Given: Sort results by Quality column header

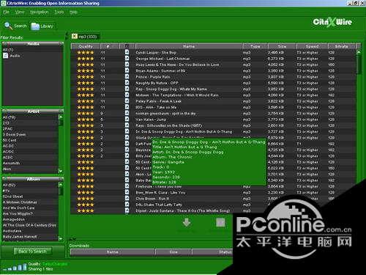Looking at the screenshot, I should [86, 46].
